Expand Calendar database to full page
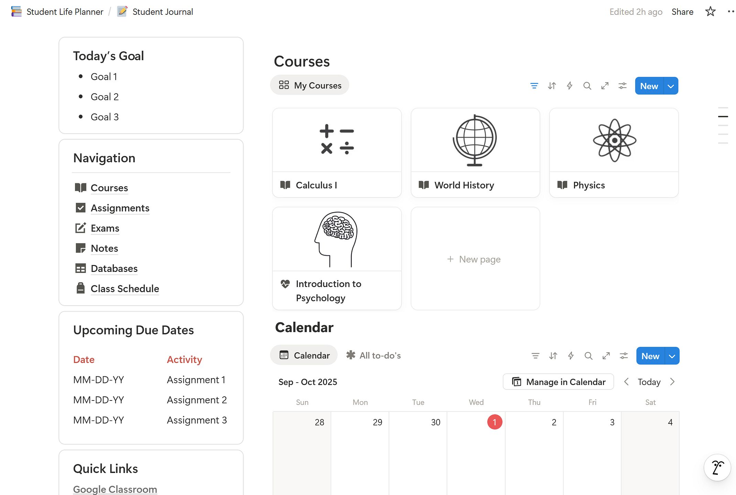Image resolution: width=736 pixels, height=495 pixels. [606, 356]
